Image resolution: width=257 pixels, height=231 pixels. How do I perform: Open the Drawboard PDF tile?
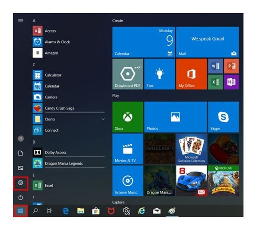pos(128,74)
